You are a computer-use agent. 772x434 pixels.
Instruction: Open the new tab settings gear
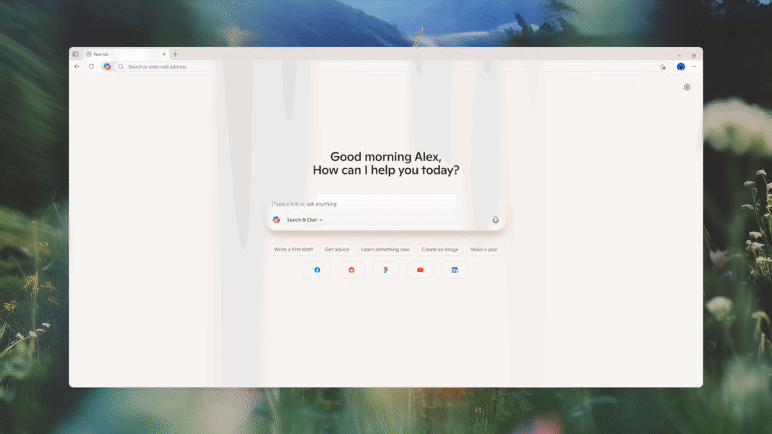click(x=687, y=87)
